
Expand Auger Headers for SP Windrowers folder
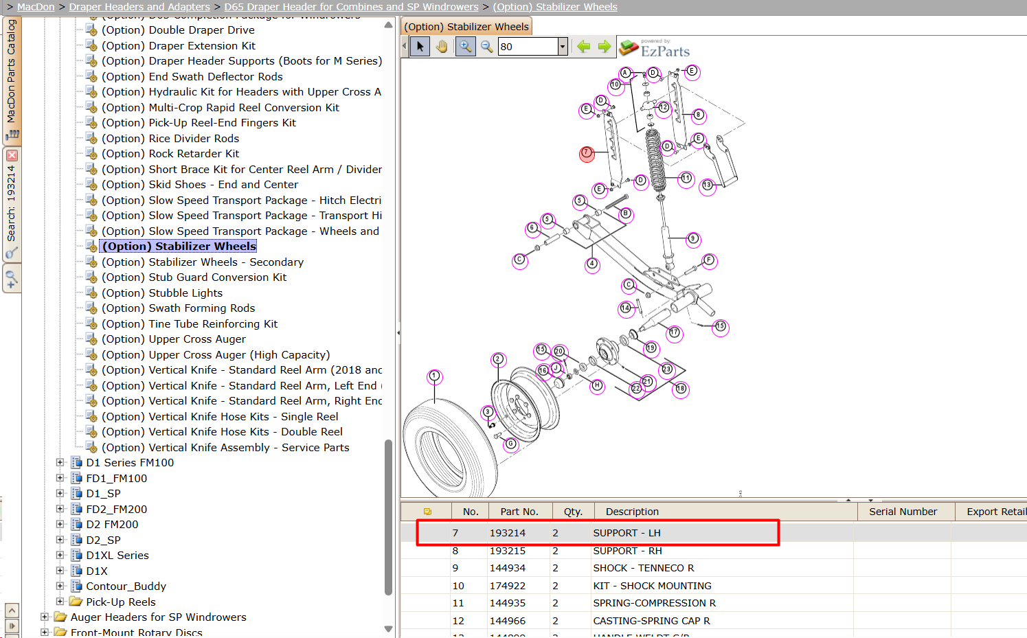click(x=45, y=617)
